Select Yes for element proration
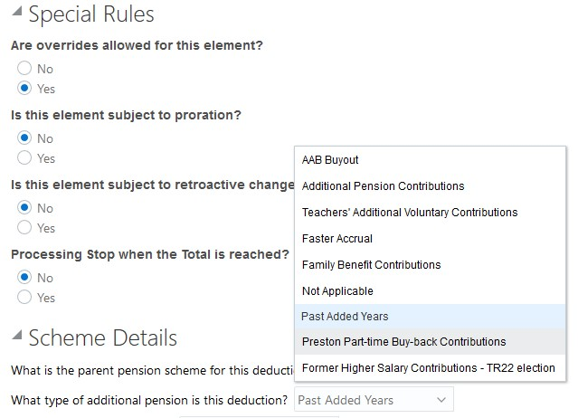The height and width of the screenshot is (418, 578). (x=24, y=158)
